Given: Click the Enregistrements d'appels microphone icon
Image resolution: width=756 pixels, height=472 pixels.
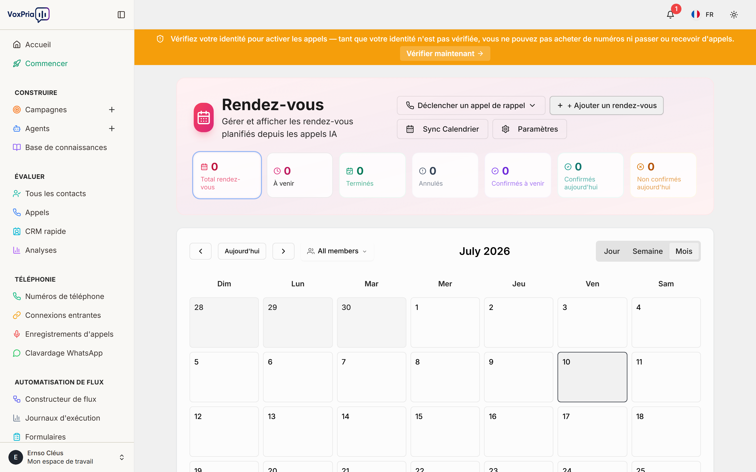Looking at the screenshot, I should tap(17, 334).
